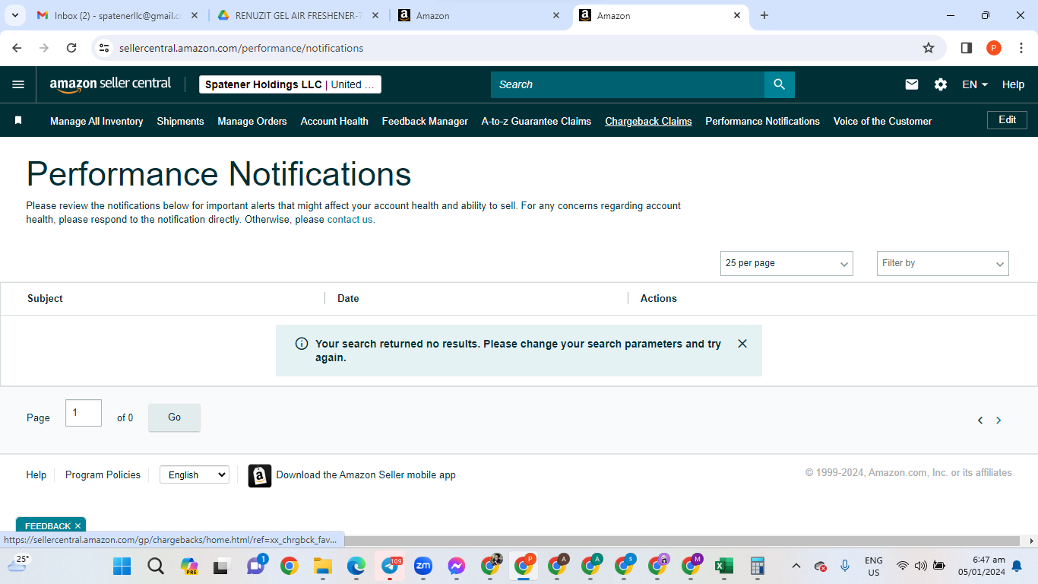Image resolution: width=1038 pixels, height=584 pixels.
Task: Go to Chargeback Claims
Action: 648,121
